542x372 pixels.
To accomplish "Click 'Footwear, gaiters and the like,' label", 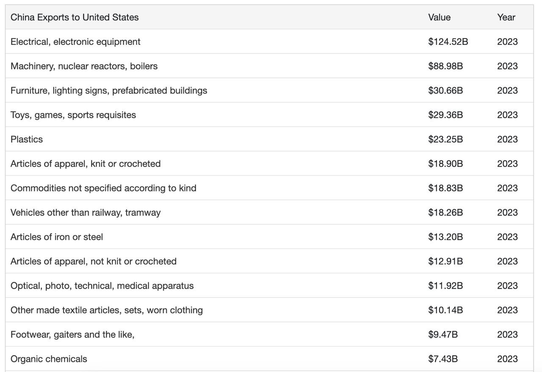I will [x=72, y=335].
